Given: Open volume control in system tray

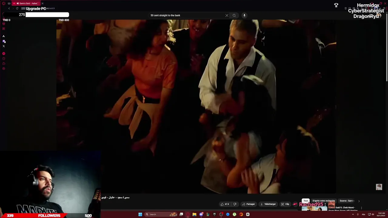Looking at the screenshot, I should (373, 214).
